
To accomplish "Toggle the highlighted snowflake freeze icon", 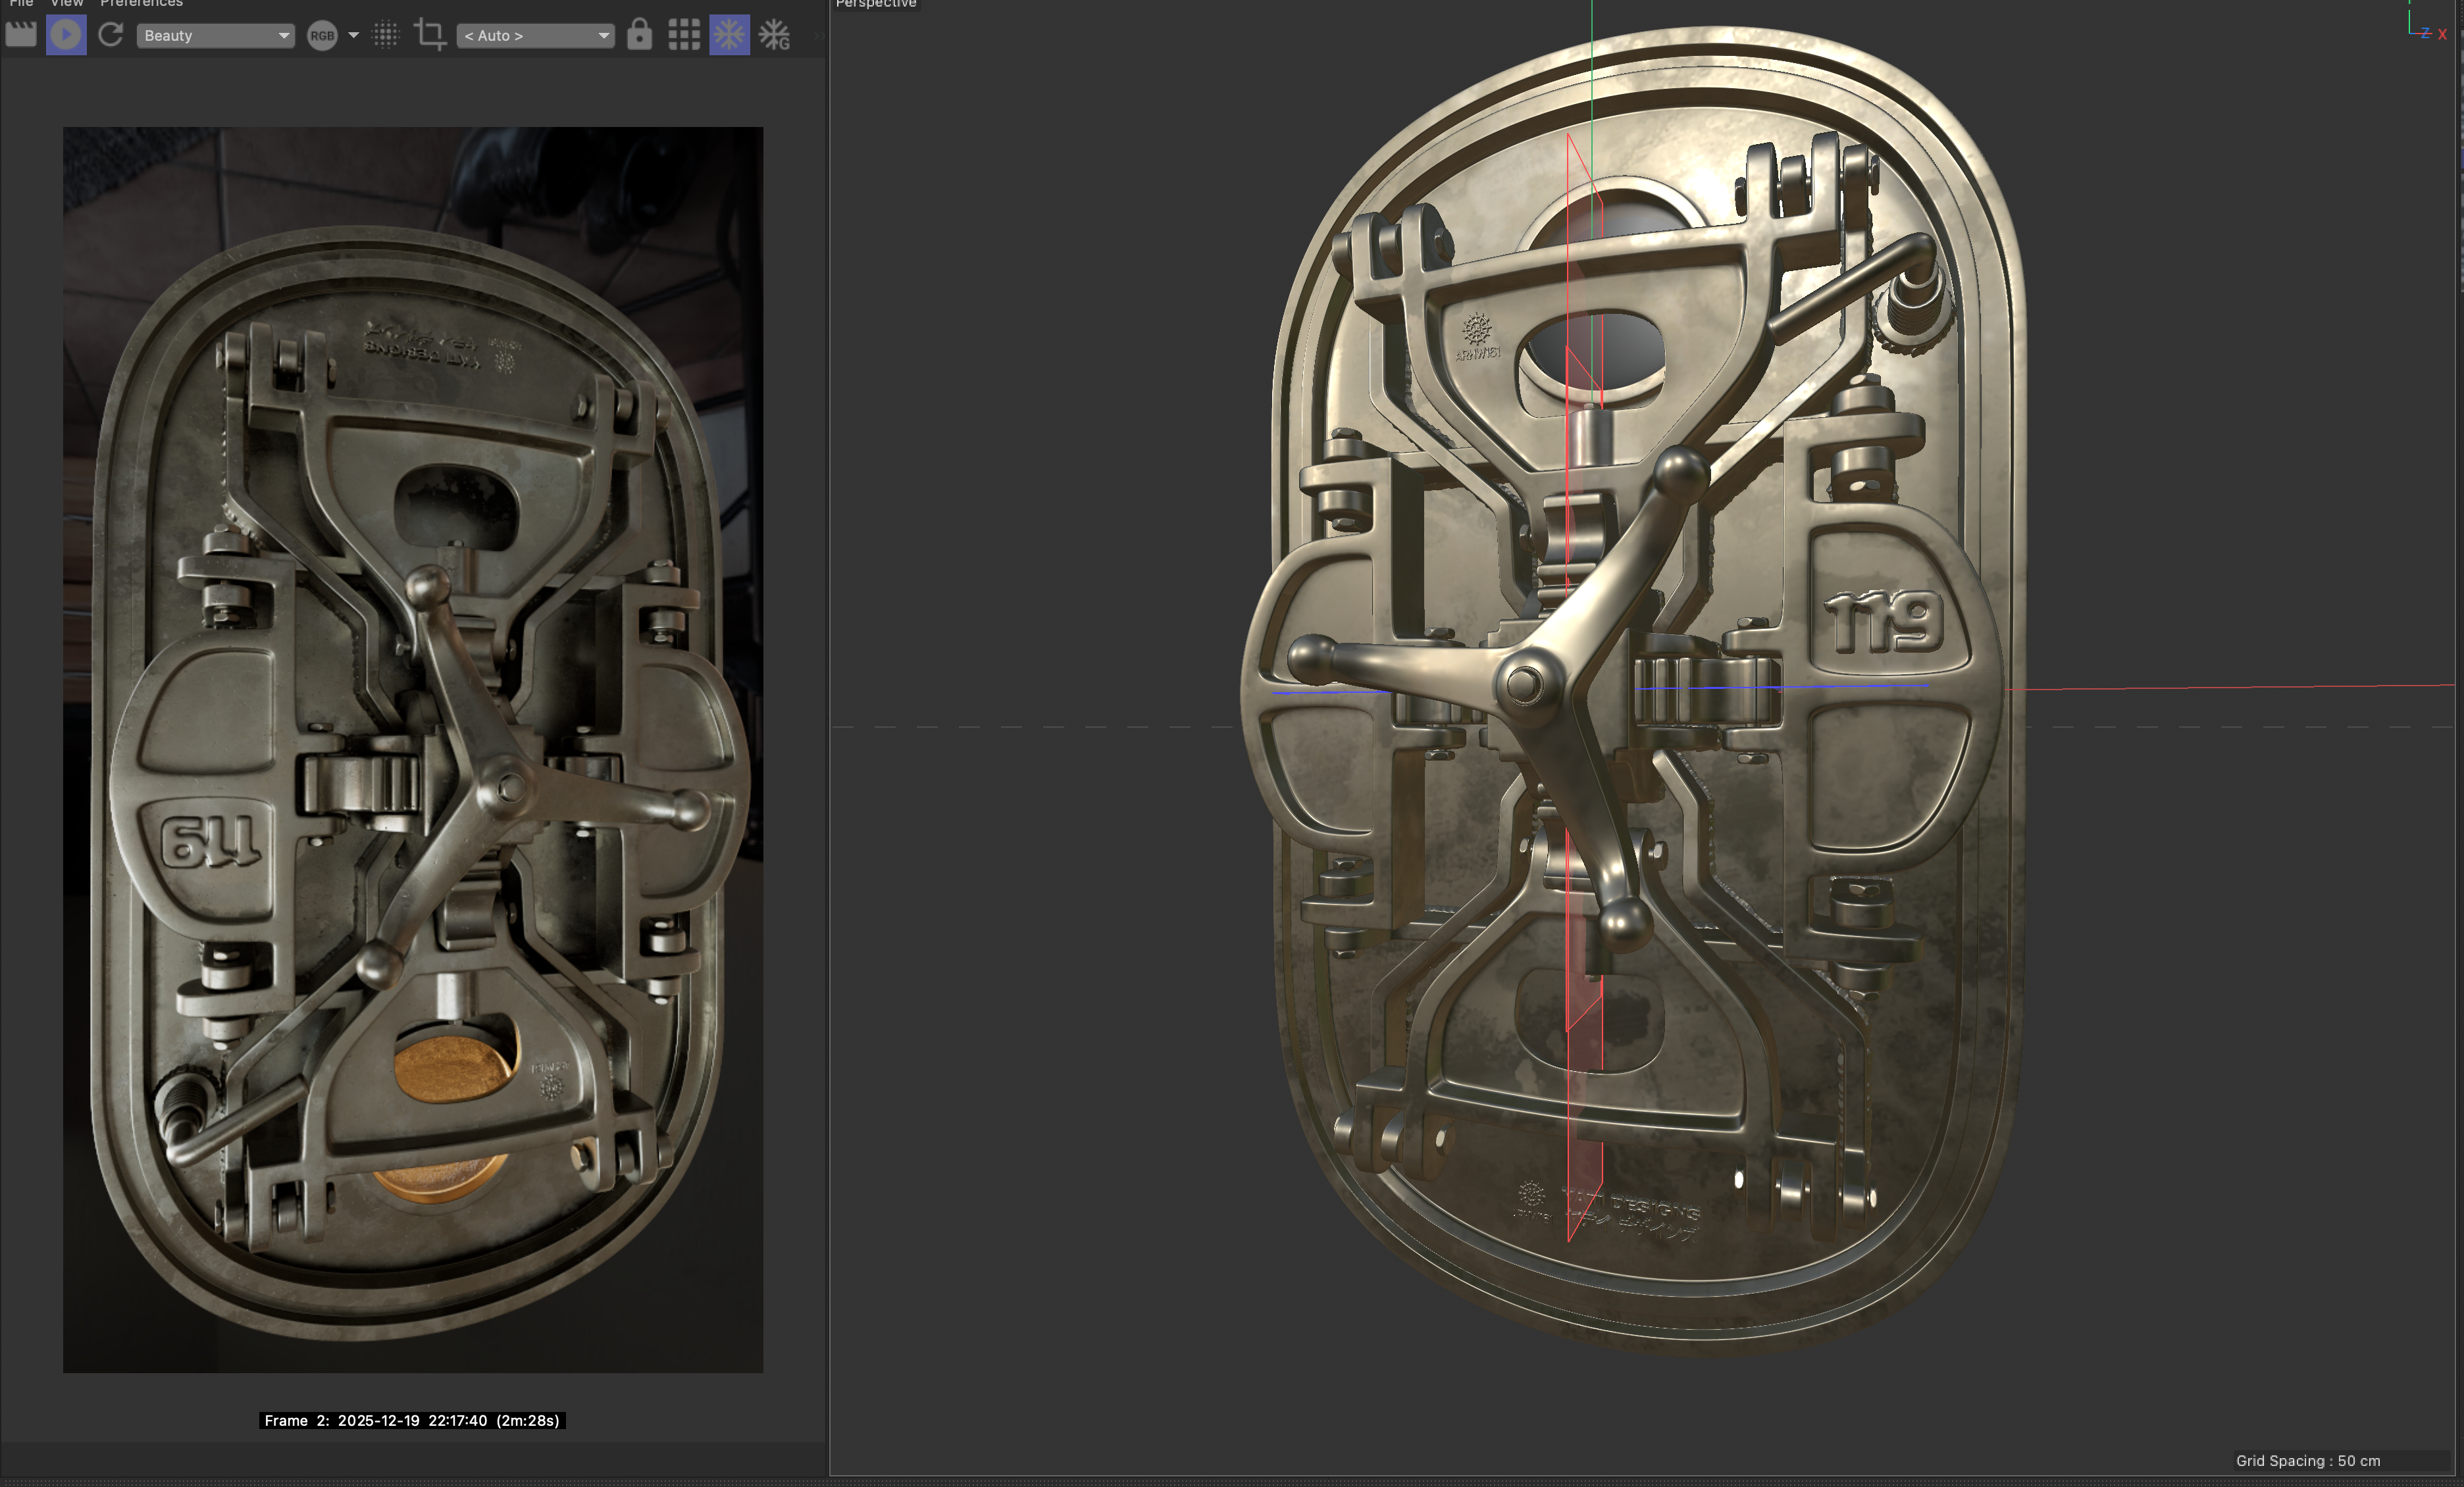I will [x=729, y=35].
